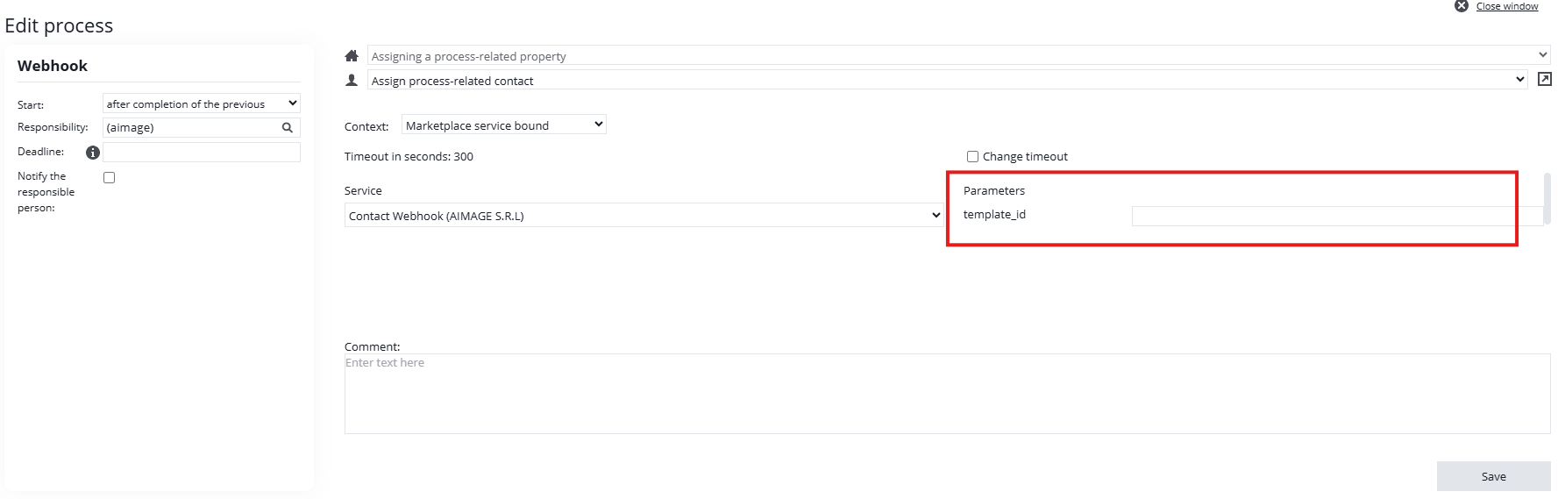The height and width of the screenshot is (499, 1558).
Task: Enable Notify the responsible person checkbox
Action: [x=110, y=178]
